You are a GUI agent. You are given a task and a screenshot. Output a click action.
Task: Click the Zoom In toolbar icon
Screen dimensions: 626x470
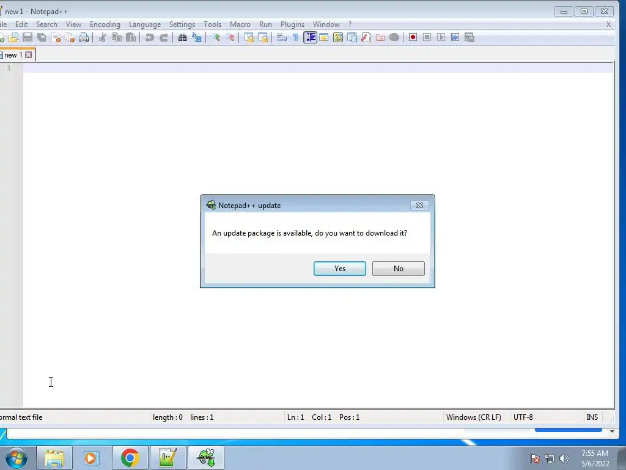(216, 37)
